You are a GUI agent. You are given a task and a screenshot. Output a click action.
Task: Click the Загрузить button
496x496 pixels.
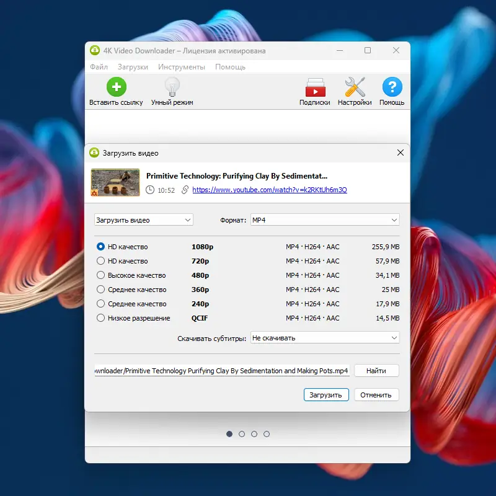point(326,395)
